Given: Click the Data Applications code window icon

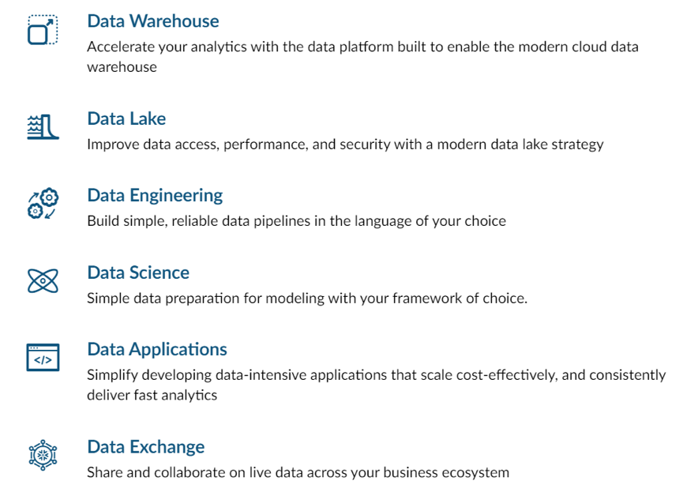Looking at the screenshot, I should [x=43, y=357].
